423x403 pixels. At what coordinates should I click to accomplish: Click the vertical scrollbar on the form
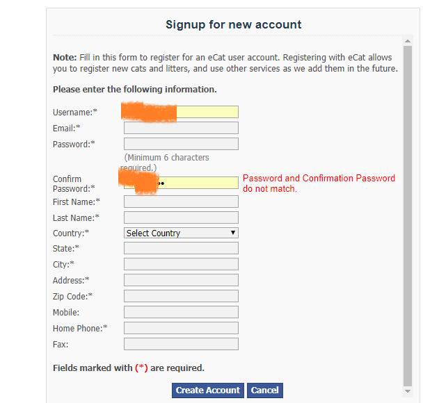(408, 208)
